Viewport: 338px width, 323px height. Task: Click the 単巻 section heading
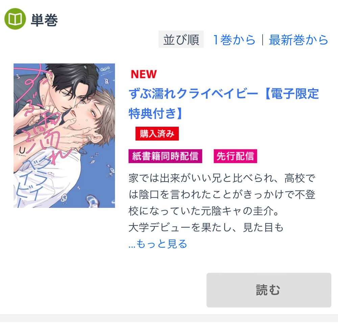pos(44,20)
